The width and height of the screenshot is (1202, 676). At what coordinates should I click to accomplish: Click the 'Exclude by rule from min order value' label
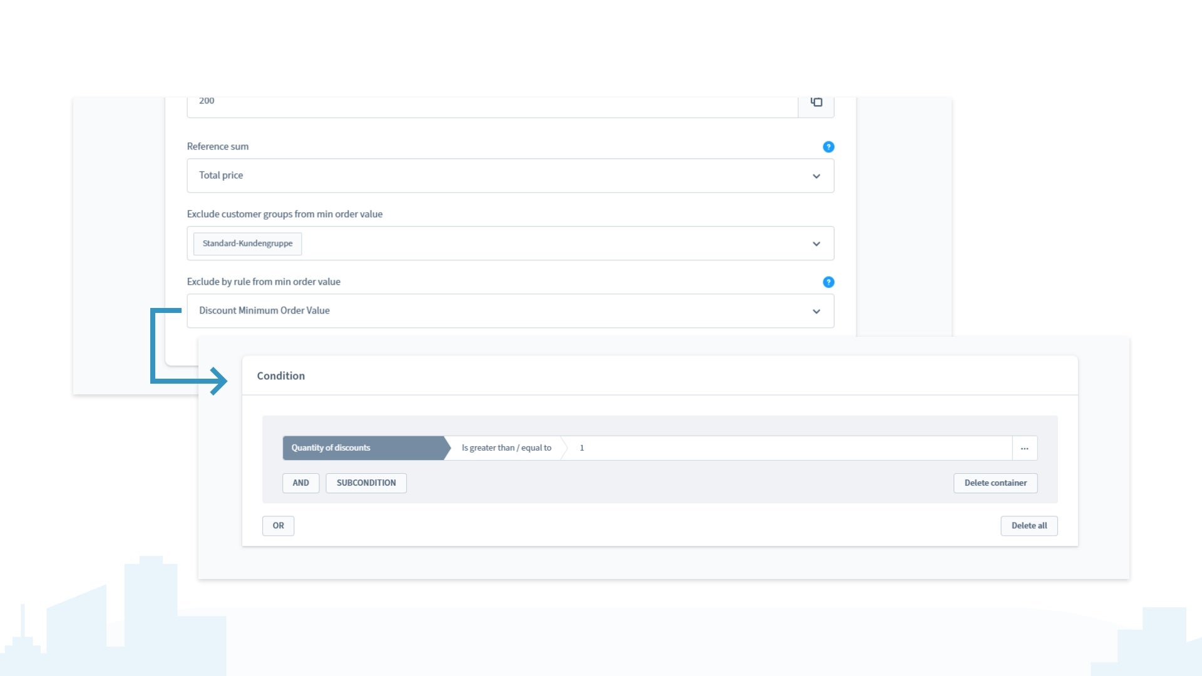[264, 282]
